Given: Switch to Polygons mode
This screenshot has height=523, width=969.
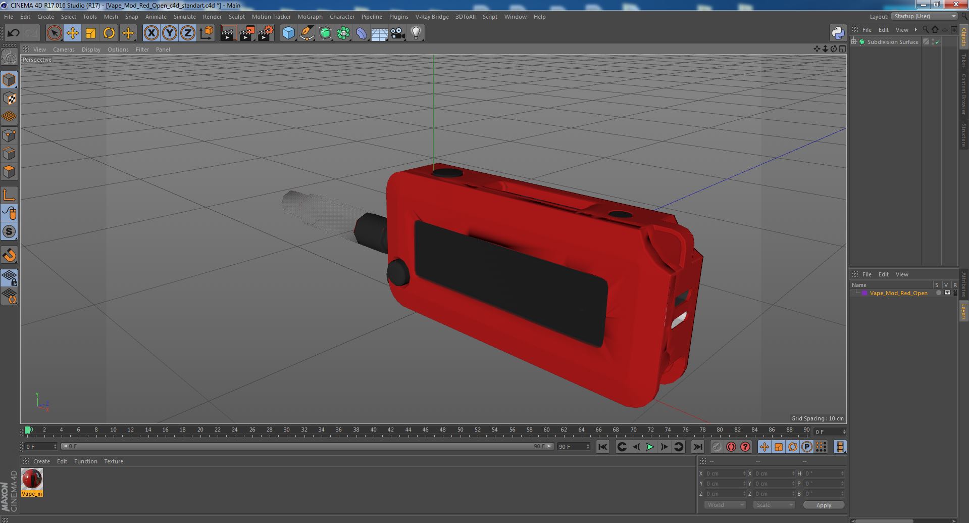Looking at the screenshot, I should 9,172.
